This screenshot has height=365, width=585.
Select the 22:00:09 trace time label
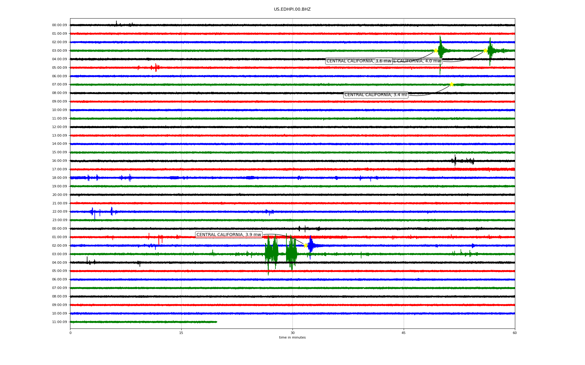click(59, 212)
